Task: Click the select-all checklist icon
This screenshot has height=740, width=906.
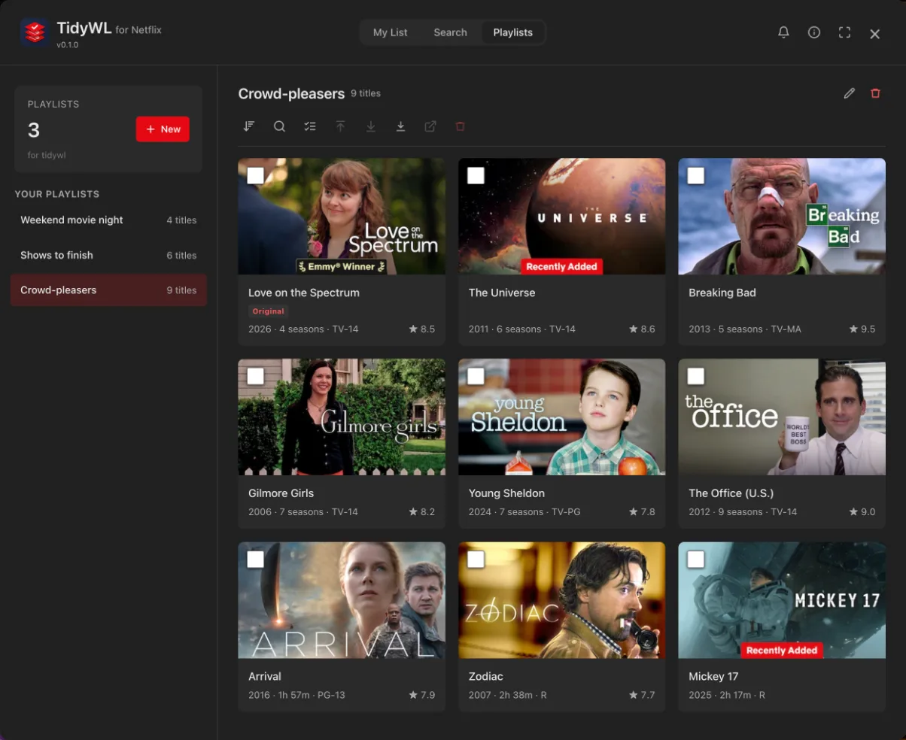Action: (x=310, y=126)
